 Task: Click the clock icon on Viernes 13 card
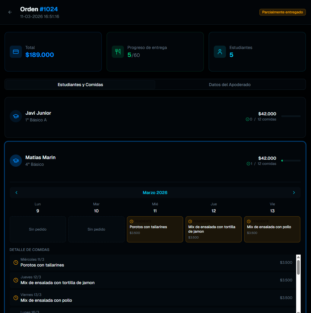[x=249, y=221]
